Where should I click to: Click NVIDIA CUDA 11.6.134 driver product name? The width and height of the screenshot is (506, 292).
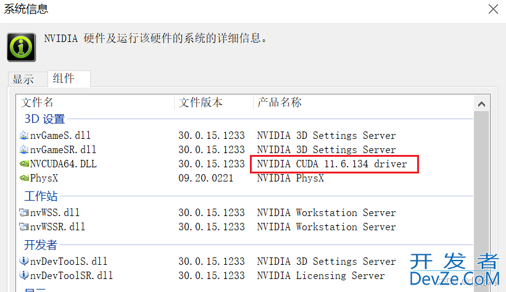tap(332, 164)
